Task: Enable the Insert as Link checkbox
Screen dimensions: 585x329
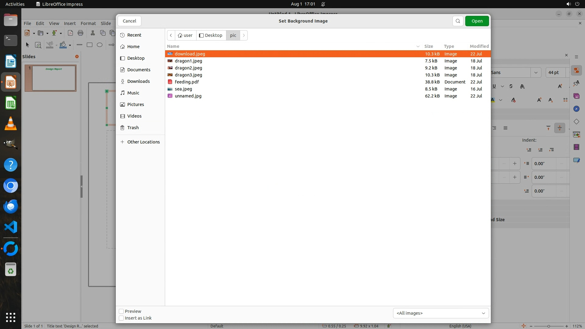Action: click(x=121, y=318)
